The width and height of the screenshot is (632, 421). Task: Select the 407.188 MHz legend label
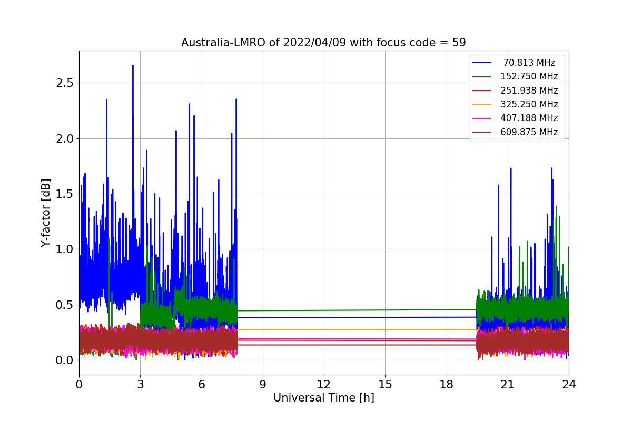click(x=529, y=118)
